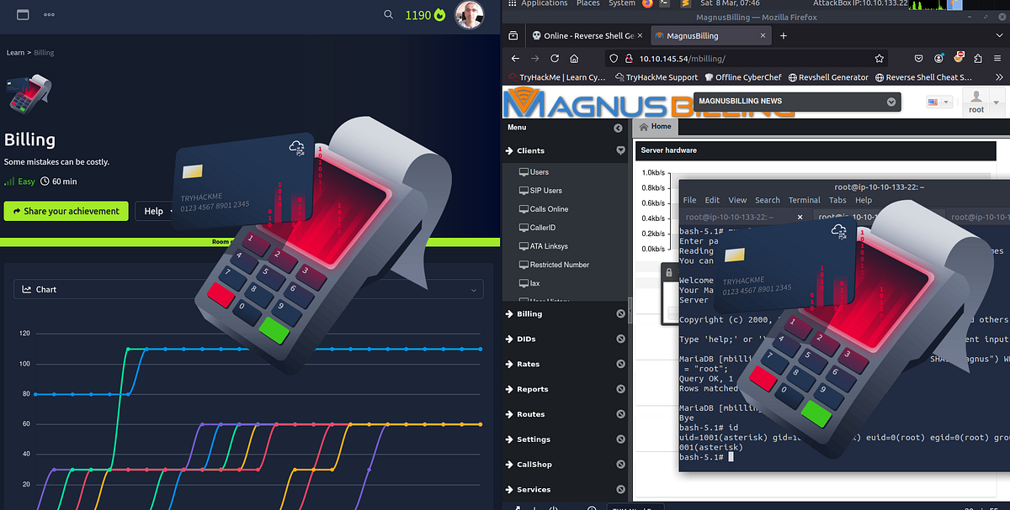Click Share your achievement button
This screenshot has height=510, width=1010.
[x=66, y=211]
